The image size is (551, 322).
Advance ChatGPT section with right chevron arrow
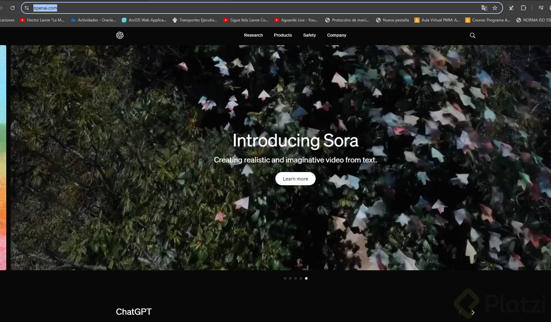(473, 312)
